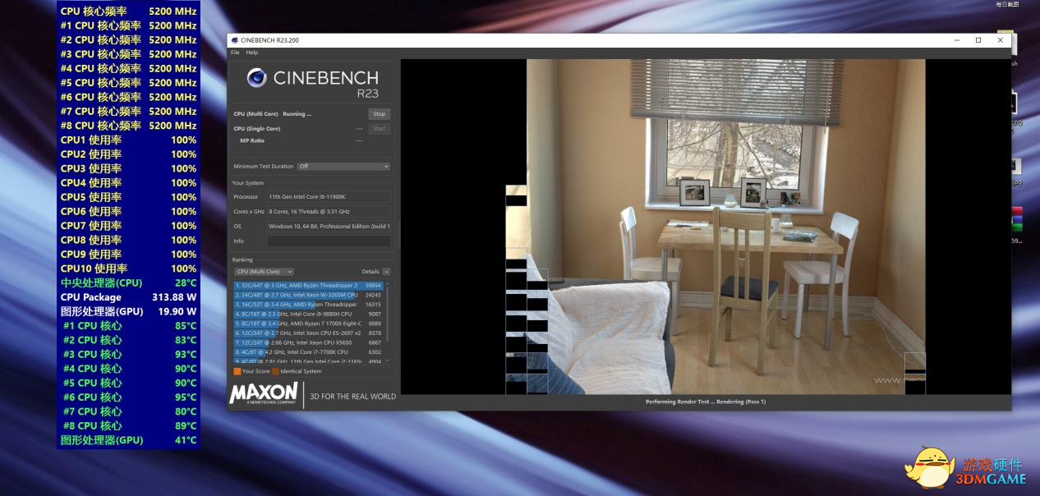
Task: Select ranking row 2, Xeon W-3265M
Action: point(309,295)
